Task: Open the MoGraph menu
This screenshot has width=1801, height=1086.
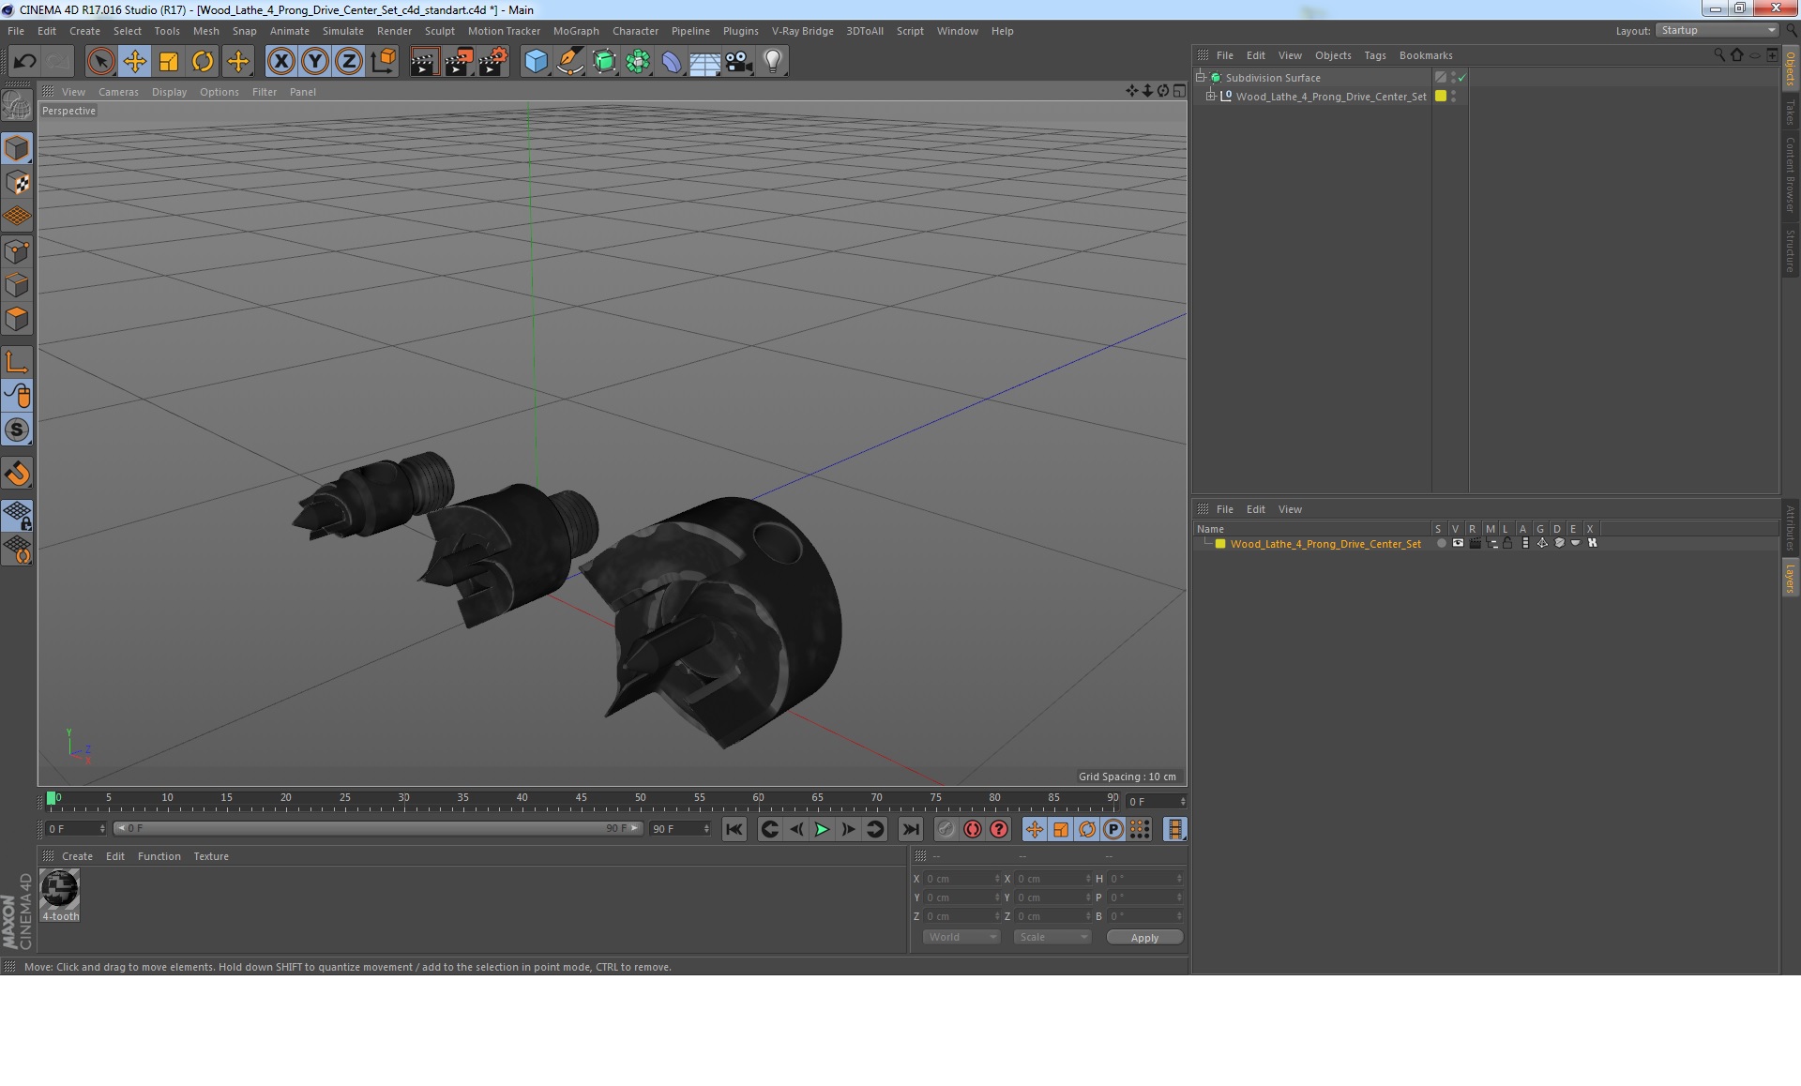Action: click(x=576, y=31)
